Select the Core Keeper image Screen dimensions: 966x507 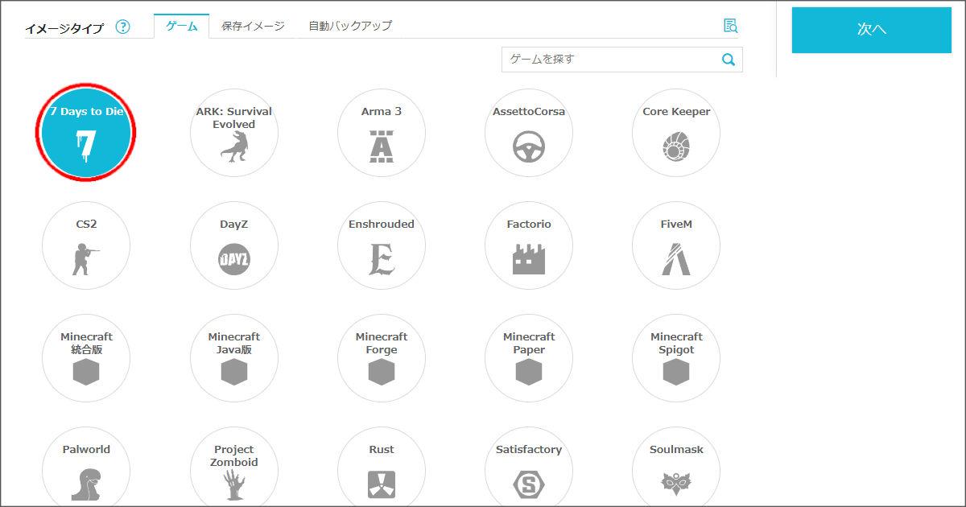click(x=676, y=133)
